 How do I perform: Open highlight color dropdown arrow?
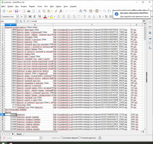[x=55, y=16]
